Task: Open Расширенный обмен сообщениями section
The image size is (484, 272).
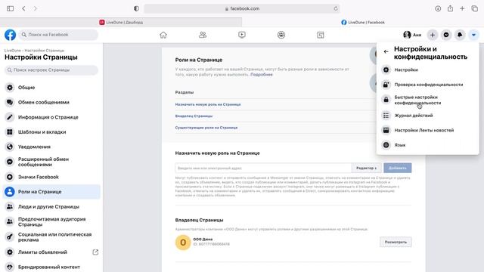Action: tap(51, 162)
